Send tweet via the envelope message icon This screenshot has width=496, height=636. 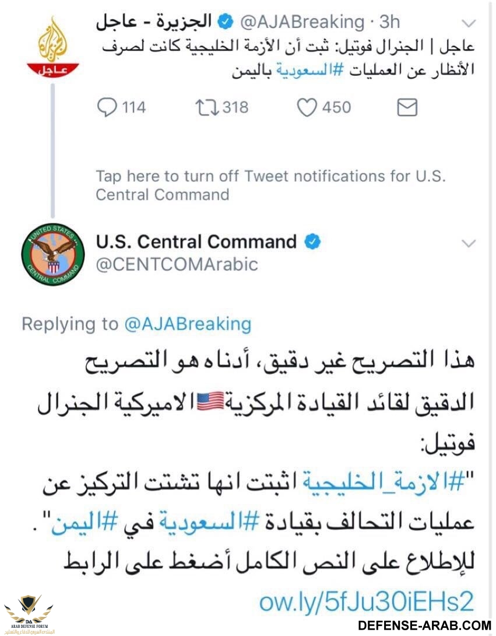(407, 107)
